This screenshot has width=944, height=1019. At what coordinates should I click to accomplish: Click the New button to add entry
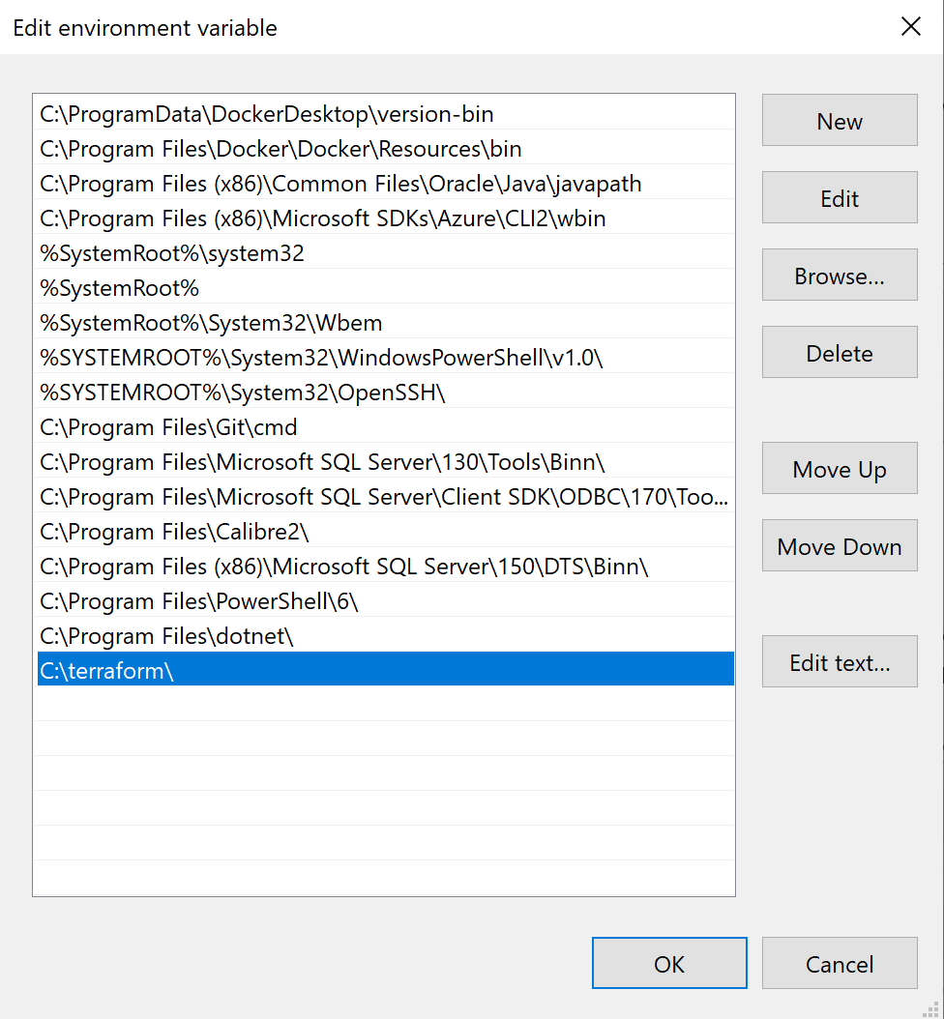[x=839, y=120]
